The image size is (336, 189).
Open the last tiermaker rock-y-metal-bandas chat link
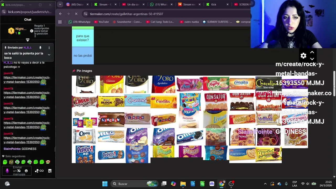tap(27, 140)
